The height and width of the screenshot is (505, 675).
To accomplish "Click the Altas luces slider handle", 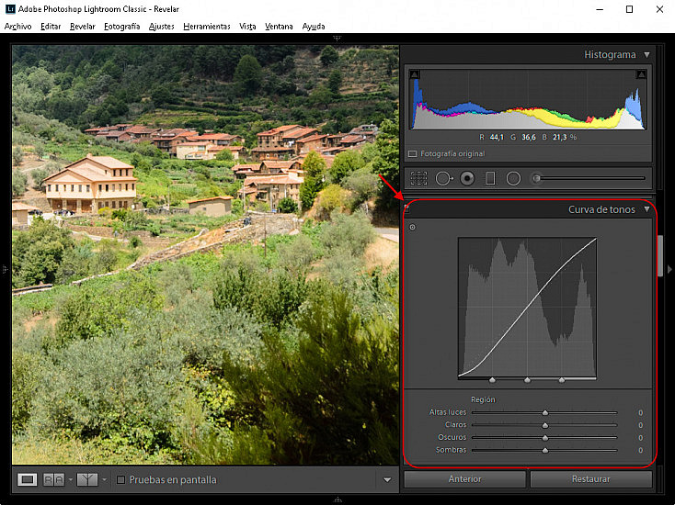I will (545, 412).
